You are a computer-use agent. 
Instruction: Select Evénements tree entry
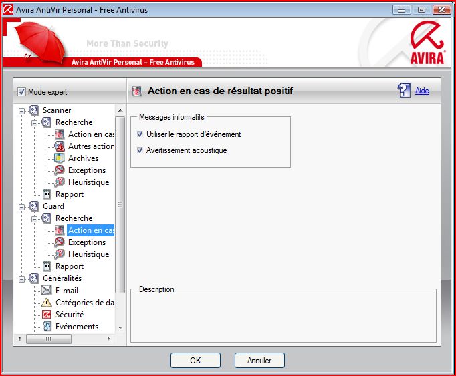point(77,327)
